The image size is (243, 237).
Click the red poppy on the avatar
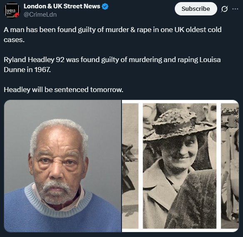click(x=16, y=15)
